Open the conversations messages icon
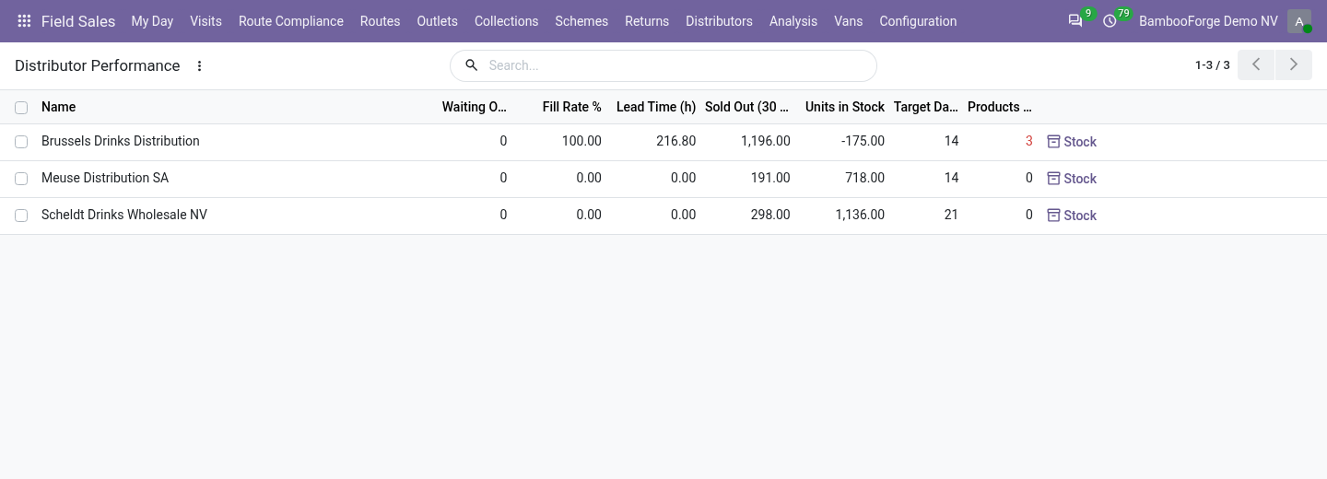The width and height of the screenshot is (1327, 479). click(x=1075, y=20)
